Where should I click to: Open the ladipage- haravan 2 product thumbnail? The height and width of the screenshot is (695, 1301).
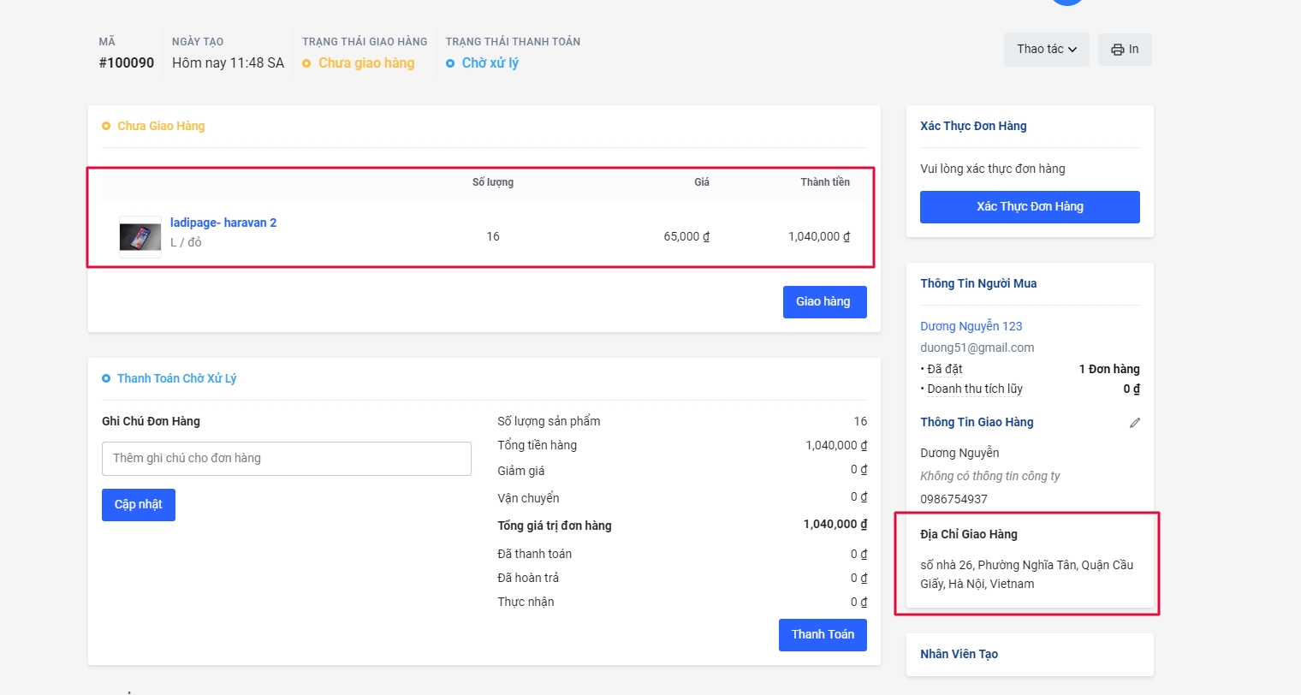[x=140, y=237]
